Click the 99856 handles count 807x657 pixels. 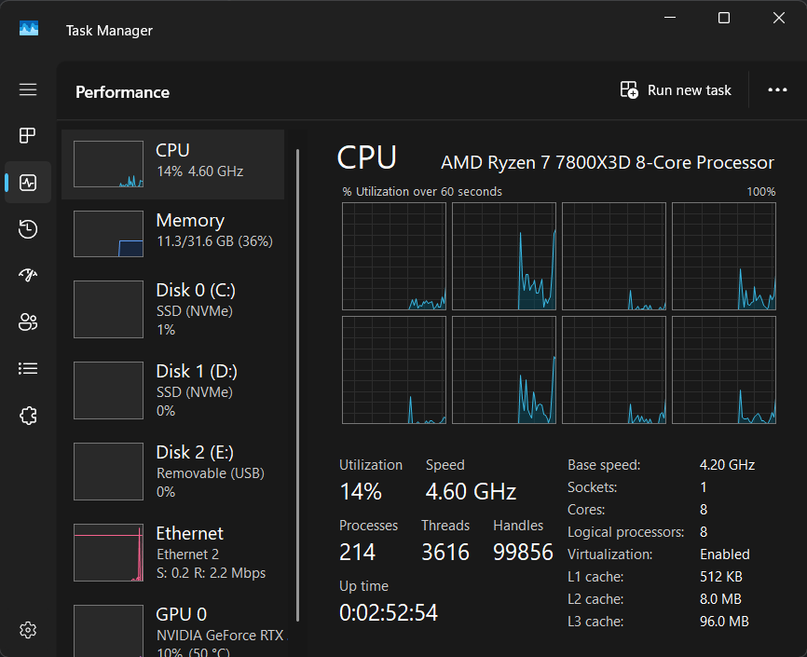[523, 552]
